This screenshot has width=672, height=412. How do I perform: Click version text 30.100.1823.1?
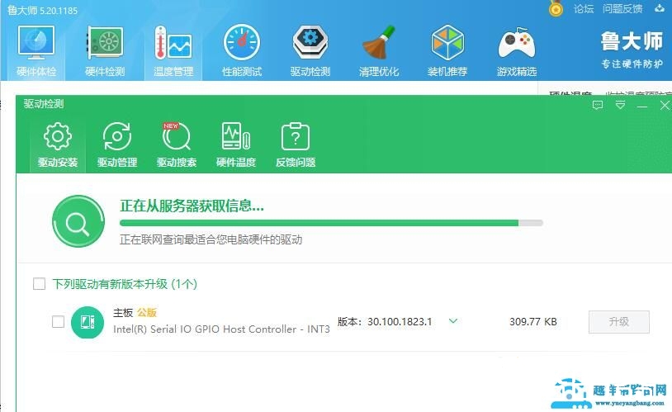(x=400, y=321)
